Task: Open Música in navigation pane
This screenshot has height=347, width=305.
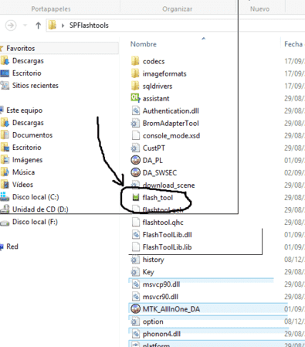Action: pyautogui.click(x=23, y=172)
